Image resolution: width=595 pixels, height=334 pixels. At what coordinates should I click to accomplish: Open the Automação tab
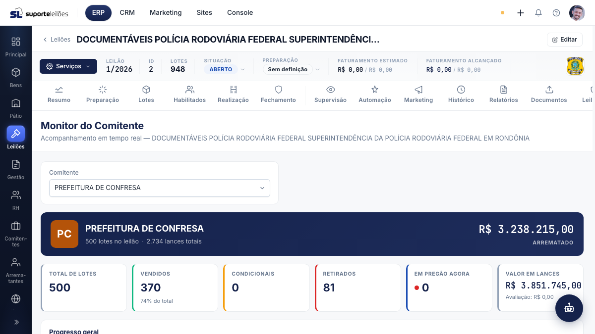tap(375, 95)
